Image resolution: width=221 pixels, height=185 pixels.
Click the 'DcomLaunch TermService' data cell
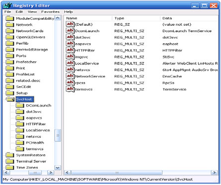(187, 31)
